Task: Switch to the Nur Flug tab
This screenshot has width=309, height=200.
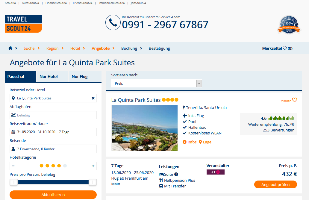Action: coord(80,76)
